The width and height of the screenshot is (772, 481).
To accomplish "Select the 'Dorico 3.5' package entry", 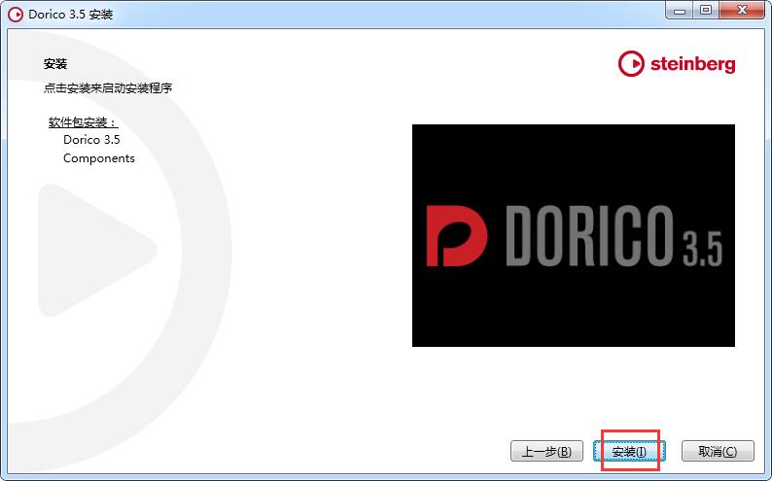I will click(91, 140).
